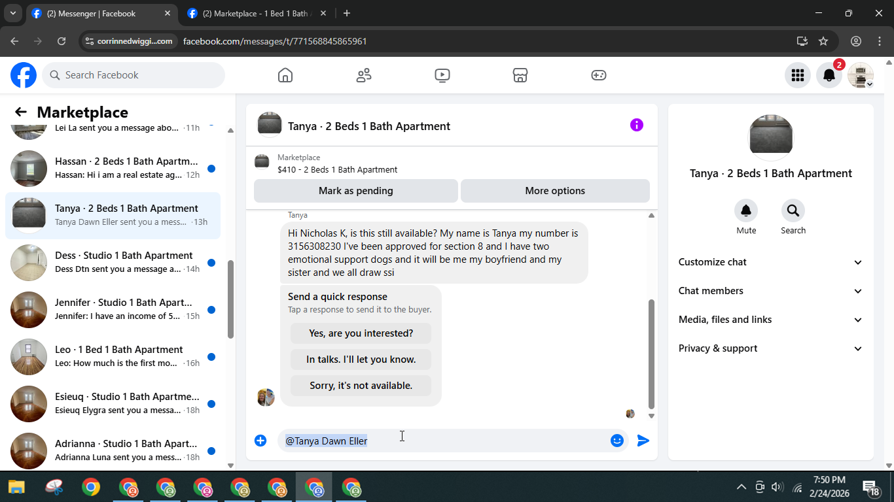Open the new tab plus button
This screenshot has height=502, width=894.
point(347,13)
